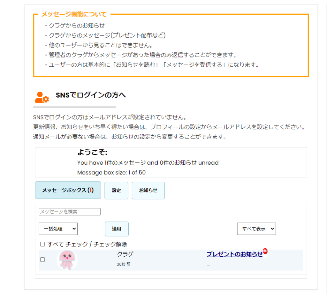Click the pink jellyfish avatar
The height and width of the screenshot is (294, 327).
(x=67, y=260)
